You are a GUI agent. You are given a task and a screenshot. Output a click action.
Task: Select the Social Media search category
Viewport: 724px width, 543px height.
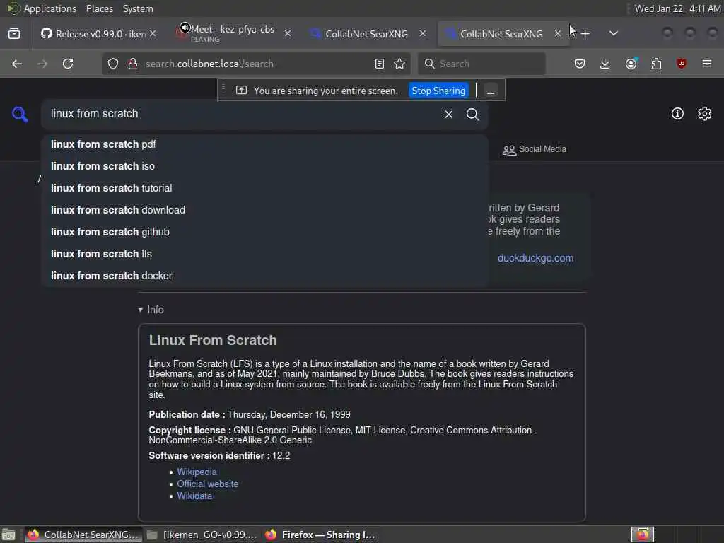535,150
